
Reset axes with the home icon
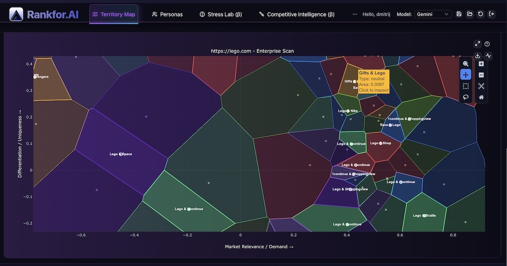[x=481, y=97]
